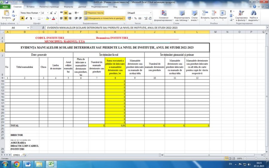Click the percent style icon
269x168 pixels.
[x=135, y=18]
